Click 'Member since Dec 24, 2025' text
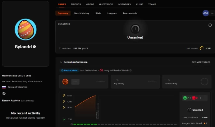The width and height of the screenshot is (215, 127). pyautogui.click(x=16, y=76)
